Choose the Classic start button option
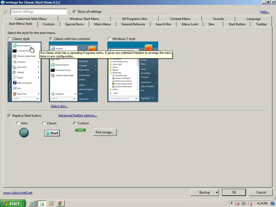This screenshot has height=207, width=276. 44,123
